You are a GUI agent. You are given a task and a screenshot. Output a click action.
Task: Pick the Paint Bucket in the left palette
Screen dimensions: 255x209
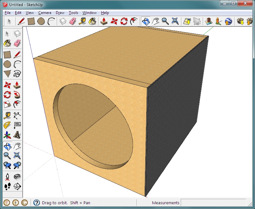[7, 43]
